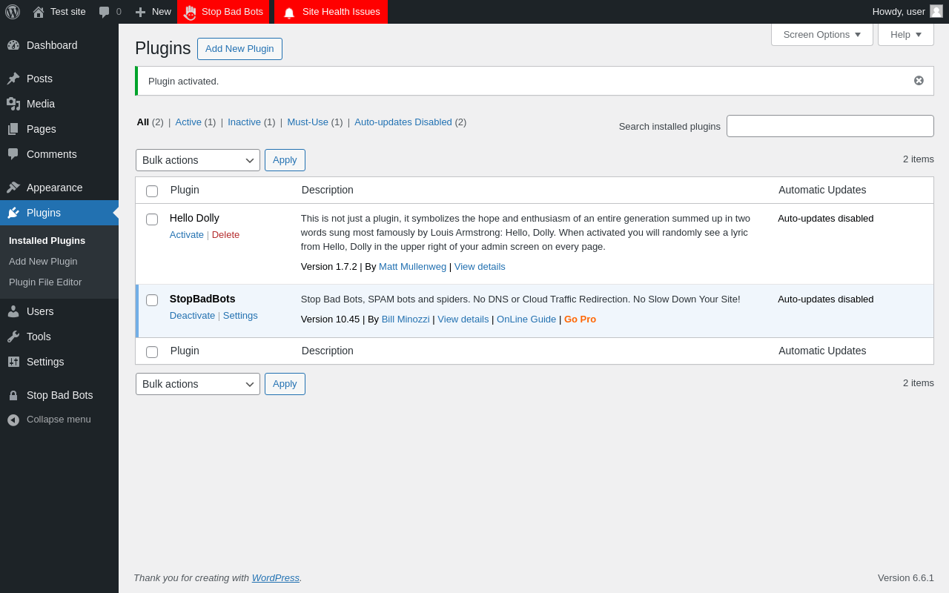949x593 pixels.
Task: Tick the Hello Dolly plugin checkbox
Action: point(152,219)
